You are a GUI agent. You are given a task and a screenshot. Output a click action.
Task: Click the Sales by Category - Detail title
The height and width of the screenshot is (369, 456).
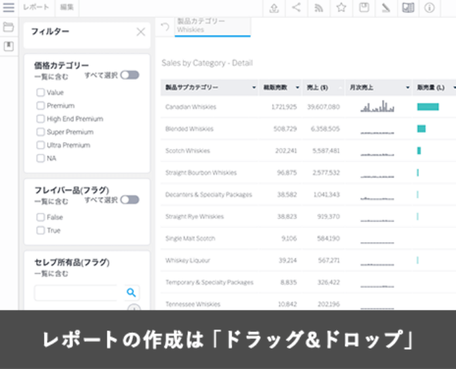pyautogui.click(x=207, y=63)
